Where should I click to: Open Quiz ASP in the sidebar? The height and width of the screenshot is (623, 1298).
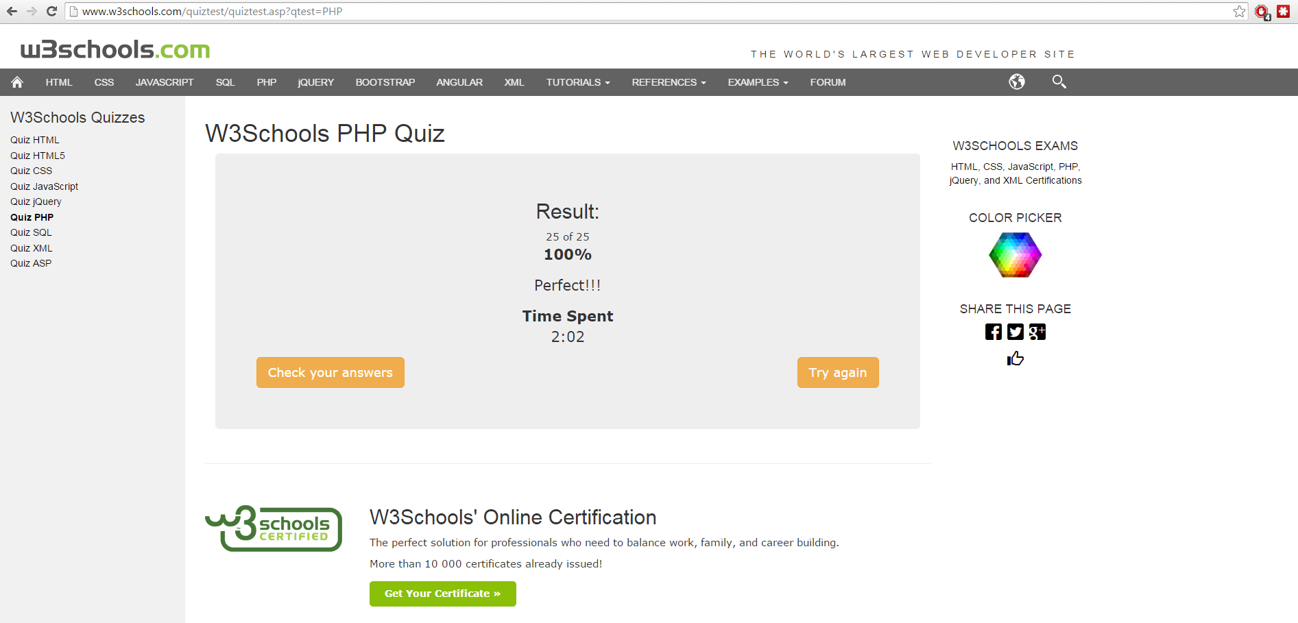point(31,263)
